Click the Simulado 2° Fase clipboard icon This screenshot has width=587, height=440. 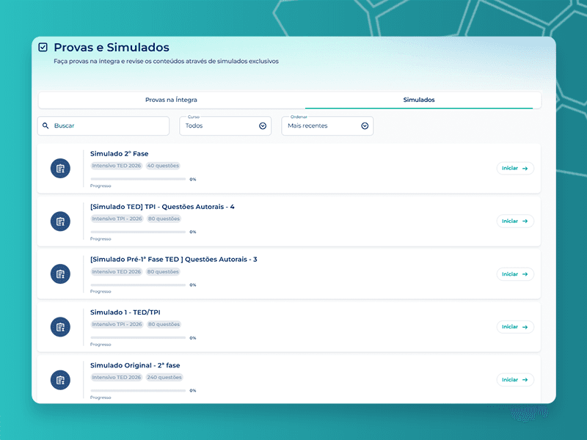point(60,169)
